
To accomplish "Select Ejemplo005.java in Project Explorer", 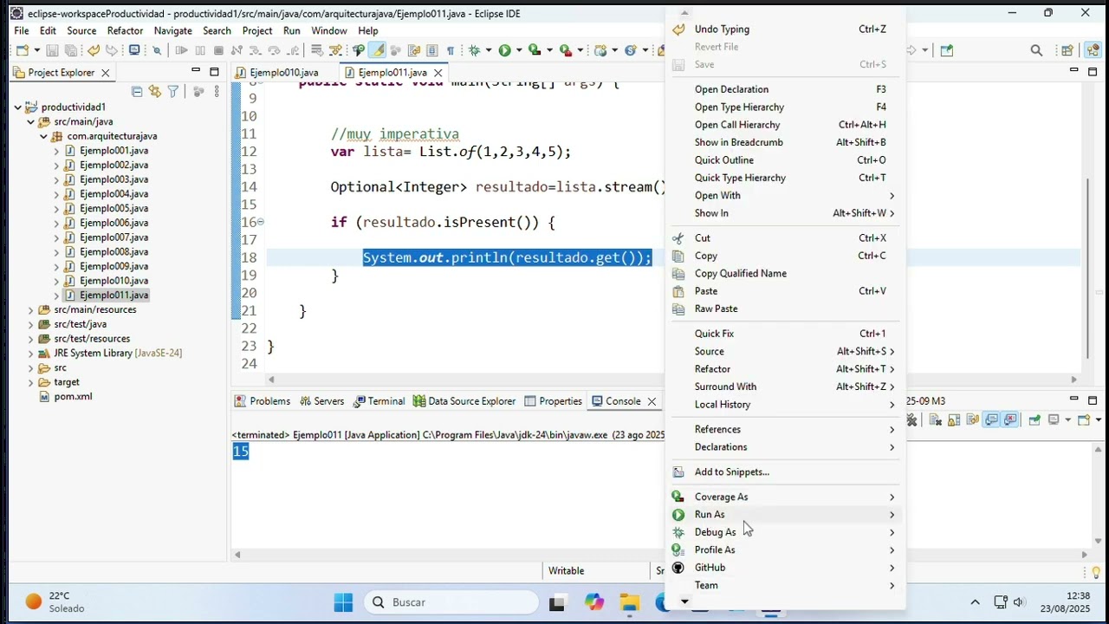I will point(113,208).
